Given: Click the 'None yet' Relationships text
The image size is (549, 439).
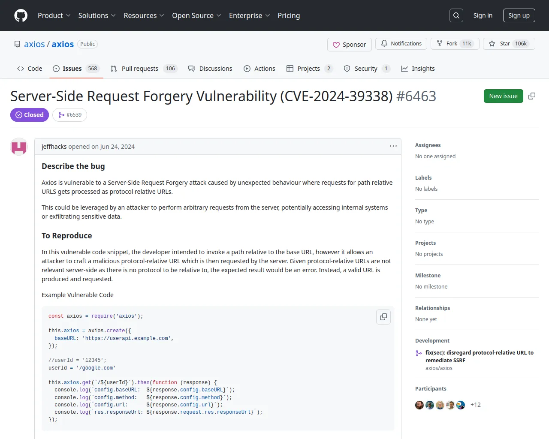Looking at the screenshot, I should [426, 319].
